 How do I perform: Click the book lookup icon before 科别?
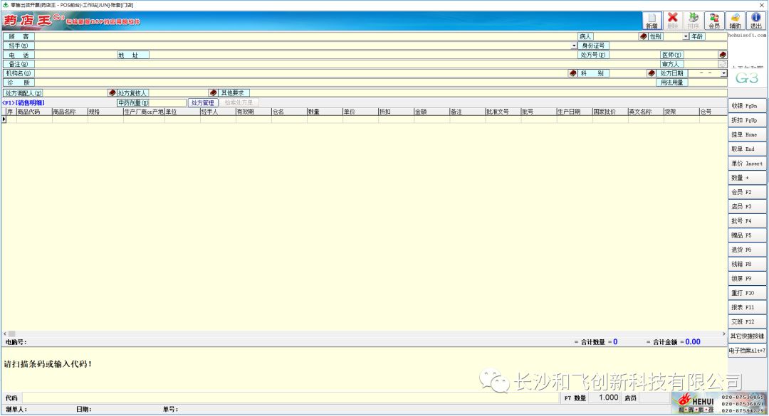point(572,73)
